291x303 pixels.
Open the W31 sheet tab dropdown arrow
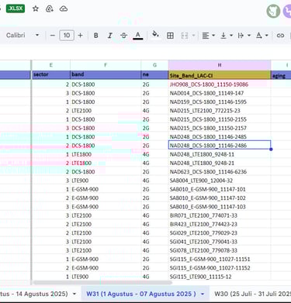click(x=203, y=294)
